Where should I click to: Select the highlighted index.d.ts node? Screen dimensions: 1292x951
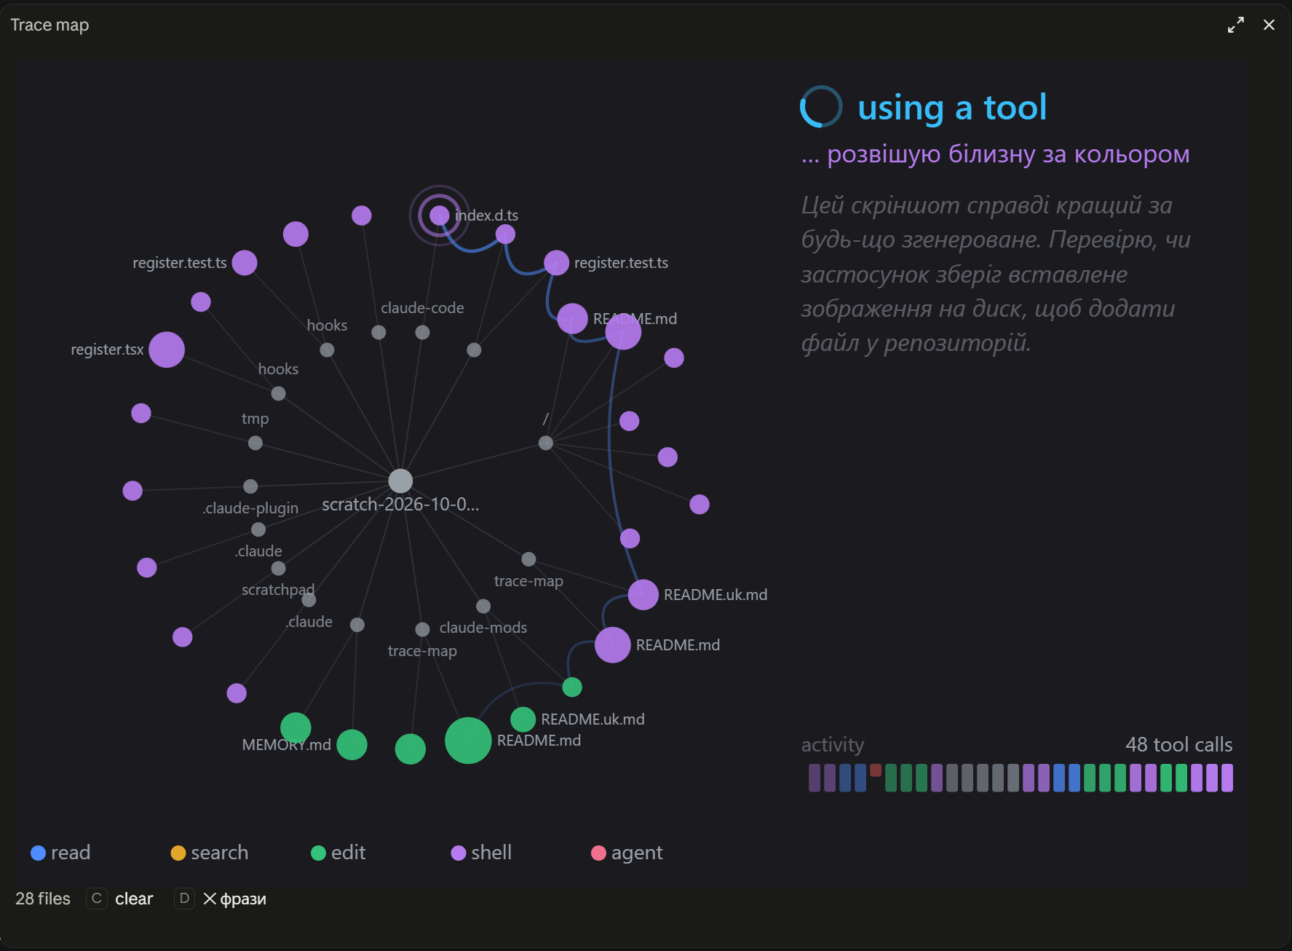[439, 216]
